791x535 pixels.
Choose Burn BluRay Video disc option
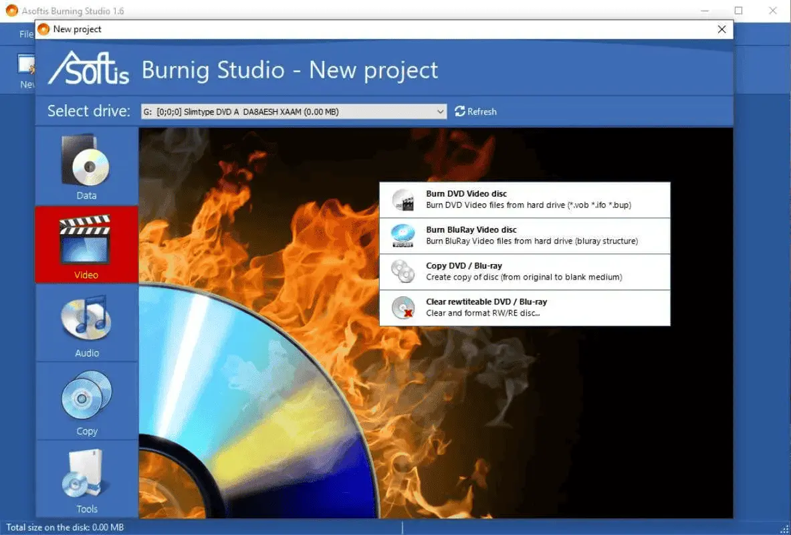(525, 235)
